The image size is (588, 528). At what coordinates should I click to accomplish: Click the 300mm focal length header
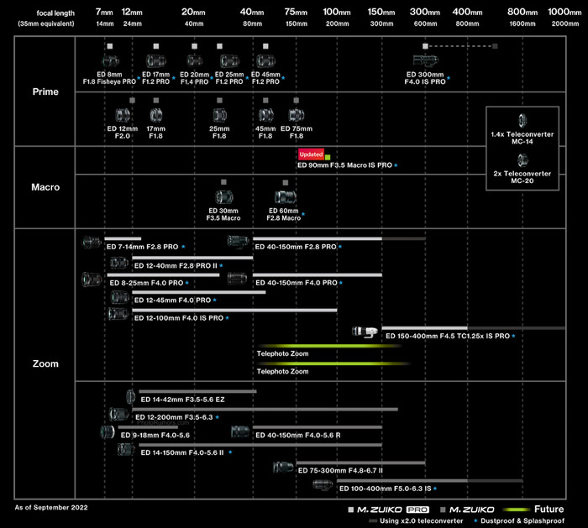click(425, 12)
